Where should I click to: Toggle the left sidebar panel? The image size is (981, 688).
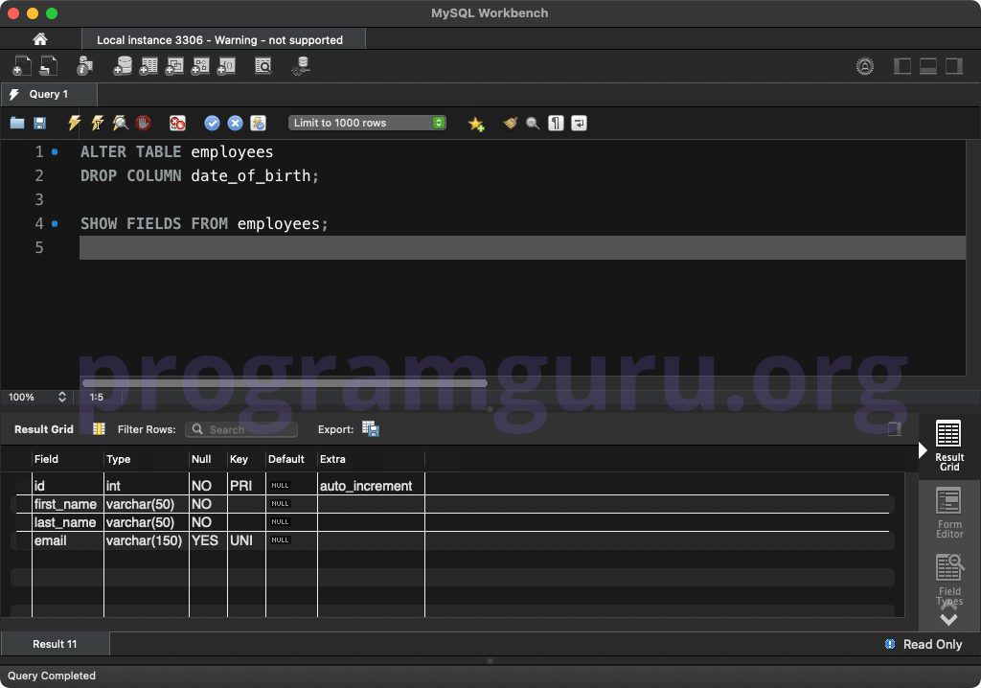tap(902, 66)
